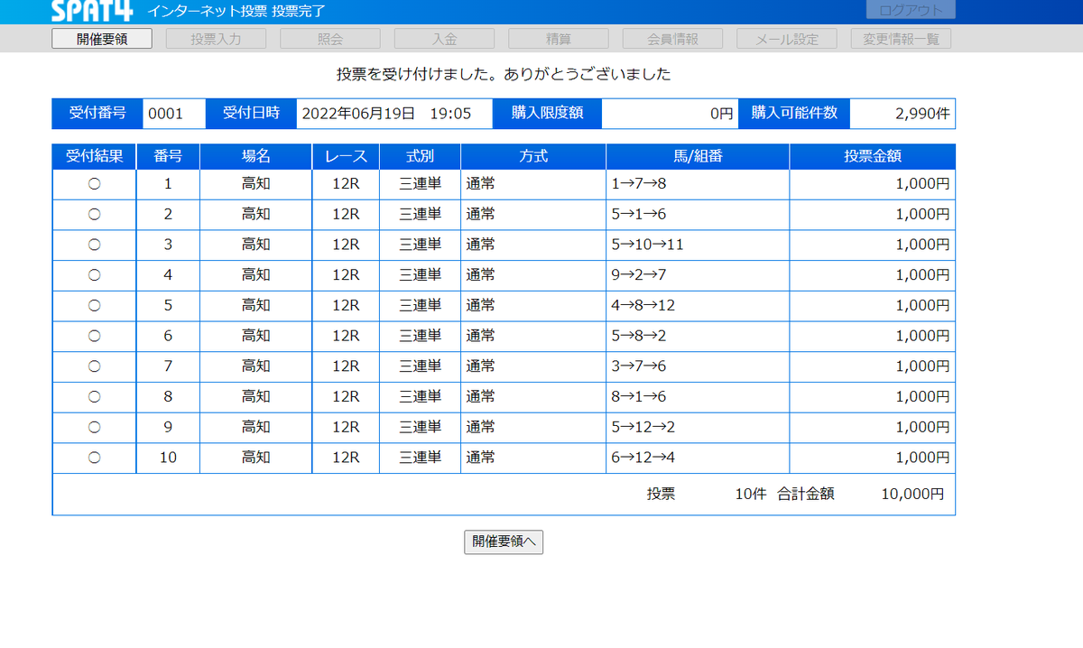
Task: Open the 開催要領 menu button
Action: [x=101, y=39]
